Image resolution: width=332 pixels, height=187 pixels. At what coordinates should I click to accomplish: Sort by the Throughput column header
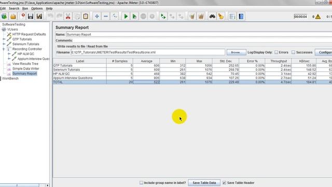coord(279,61)
